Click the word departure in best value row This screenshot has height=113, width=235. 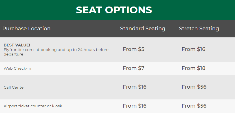tap(14, 54)
